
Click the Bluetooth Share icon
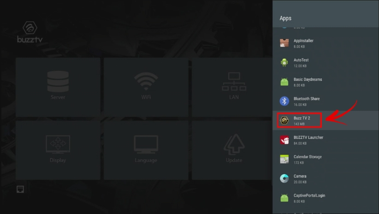[284, 101]
